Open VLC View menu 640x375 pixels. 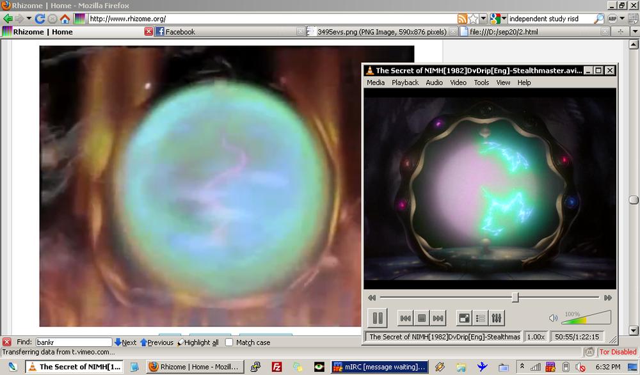pos(503,83)
